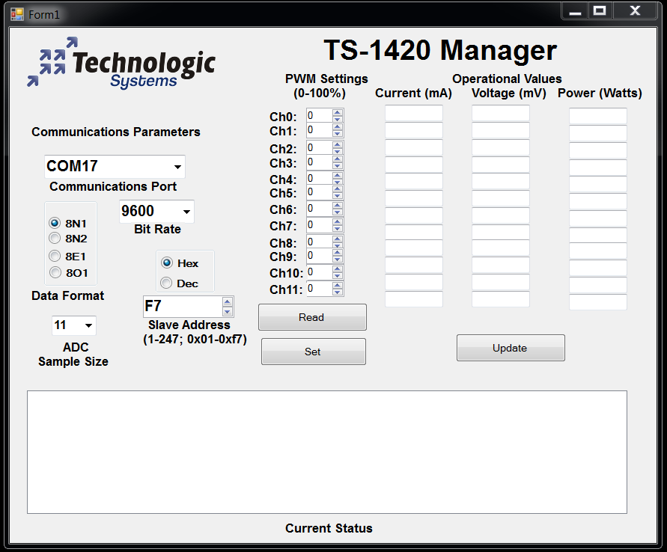This screenshot has height=552, width=667.
Task: Click the Ch7 PWM input box
Action: coord(320,225)
